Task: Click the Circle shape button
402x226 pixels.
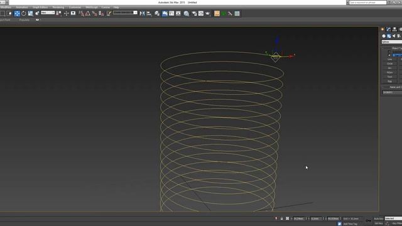Action: [389, 63]
